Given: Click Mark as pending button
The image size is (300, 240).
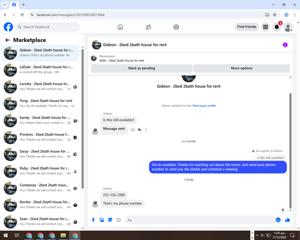Looking at the screenshot, I should (x=142, y=68).
